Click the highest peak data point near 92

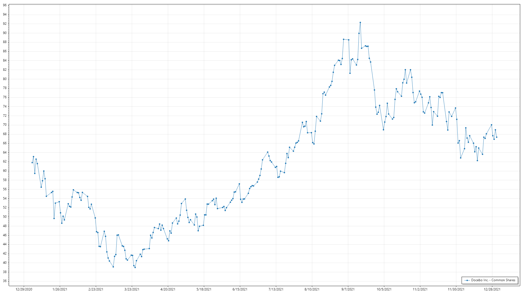(x=360, y=23)
